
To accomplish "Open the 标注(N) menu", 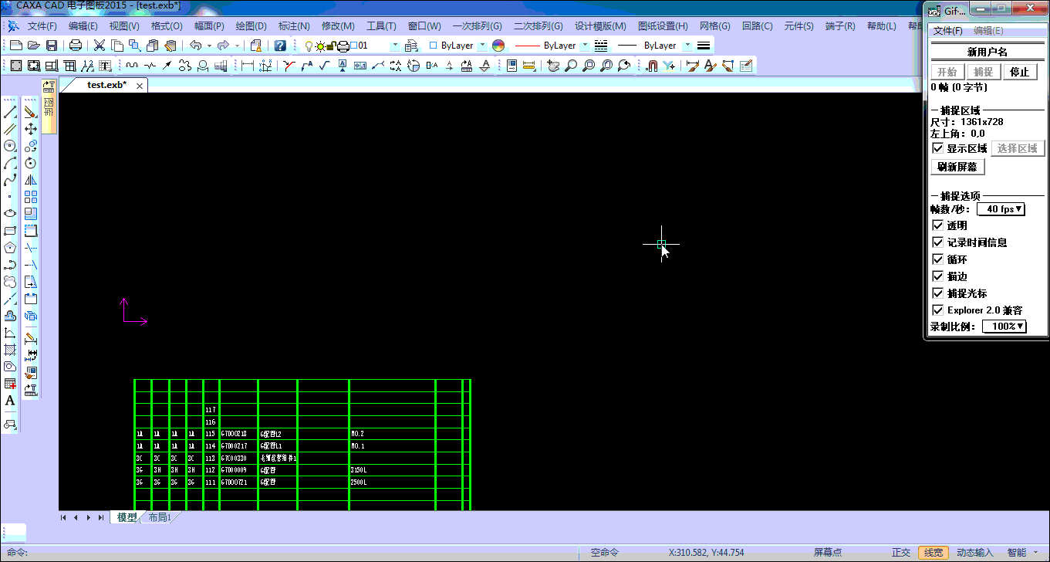I will click(293, 26).
